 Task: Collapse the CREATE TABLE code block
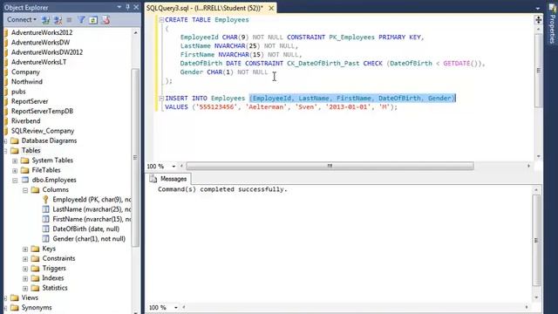point(161,20)
